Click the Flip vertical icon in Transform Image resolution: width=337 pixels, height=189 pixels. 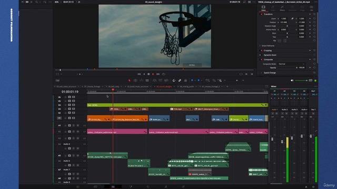tap(285, 41)
